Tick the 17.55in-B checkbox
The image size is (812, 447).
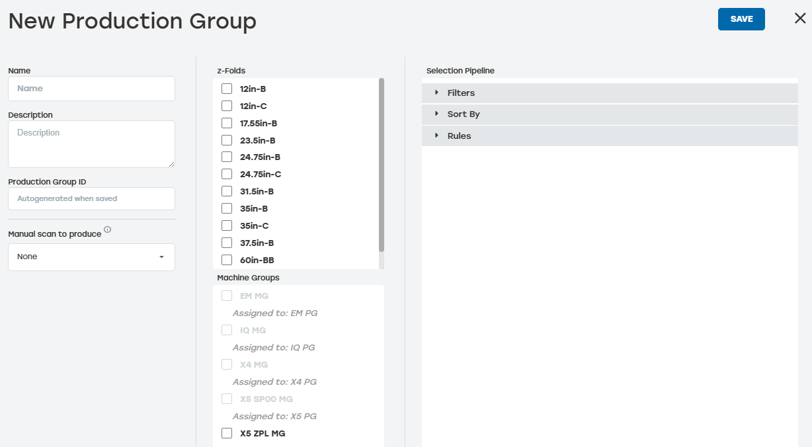coord(227,123)
